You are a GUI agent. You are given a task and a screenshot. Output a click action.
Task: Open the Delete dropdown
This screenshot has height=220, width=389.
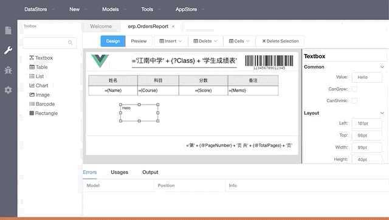[x=205, y=41]
